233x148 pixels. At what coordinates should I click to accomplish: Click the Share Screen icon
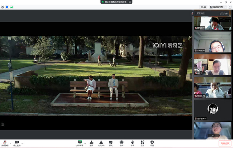[x=80, y=143]
